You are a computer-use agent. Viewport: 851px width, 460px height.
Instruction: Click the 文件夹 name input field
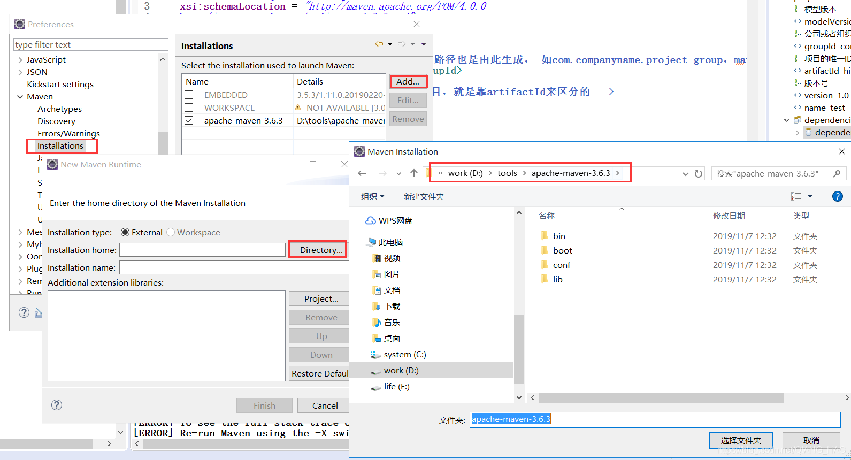pos(655,419)
